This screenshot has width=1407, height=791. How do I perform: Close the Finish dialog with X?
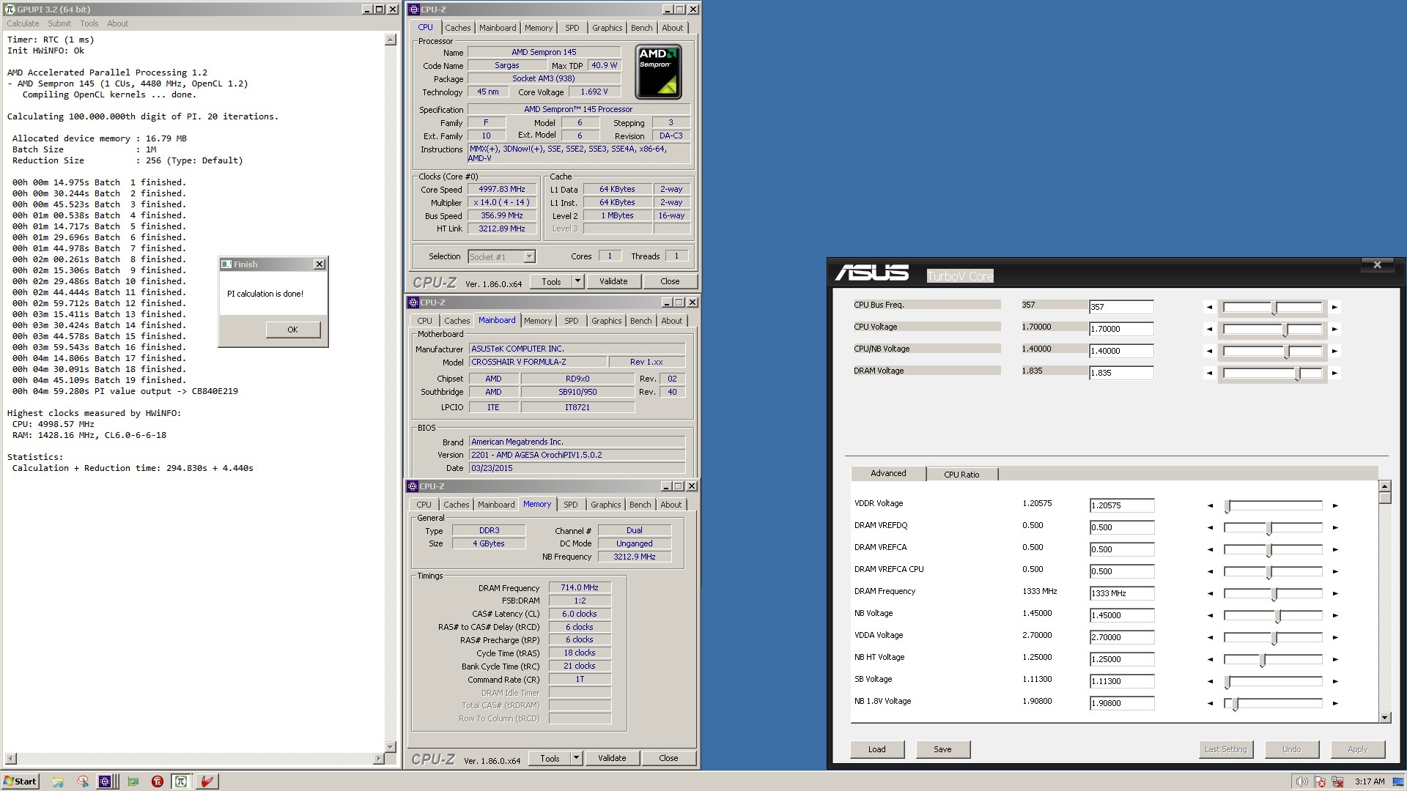pyautogui.click(x=319, y=264)
